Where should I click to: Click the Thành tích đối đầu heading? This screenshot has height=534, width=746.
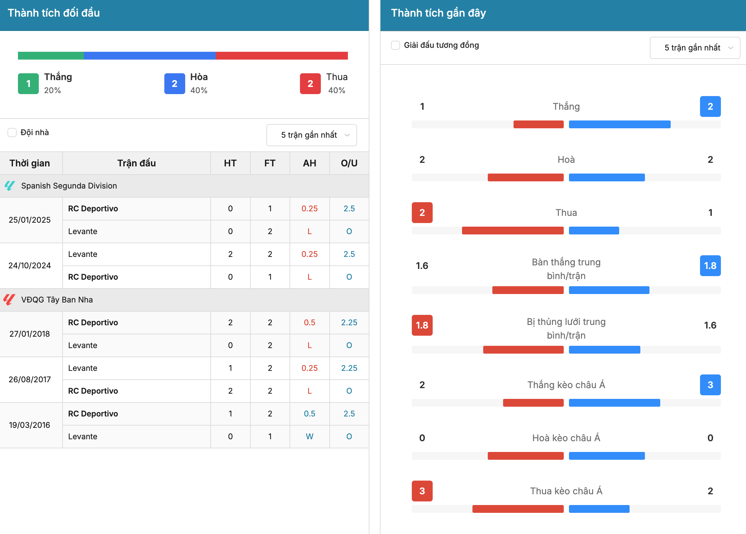[x=53, y=13]
